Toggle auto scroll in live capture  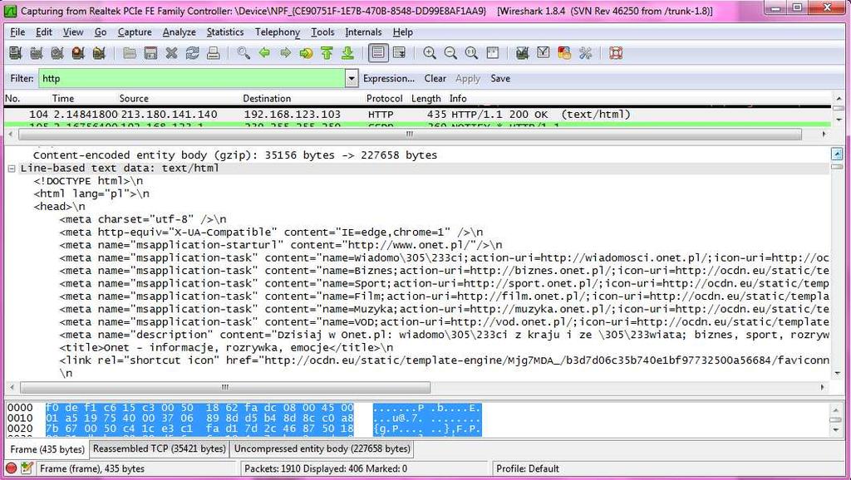(399, 53)
